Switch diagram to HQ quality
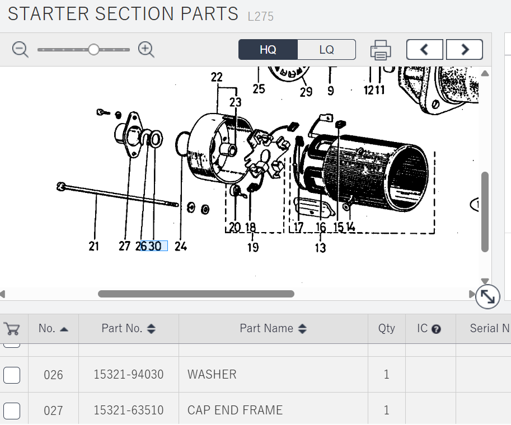This screenshot has height=425, width=511. click(268, 50)
